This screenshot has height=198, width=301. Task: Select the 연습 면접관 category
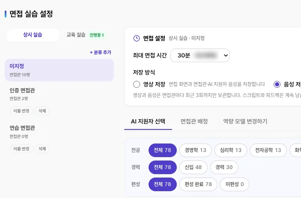22,128
